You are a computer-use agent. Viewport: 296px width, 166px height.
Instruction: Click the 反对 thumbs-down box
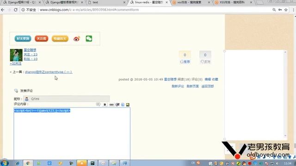click(205, 57)
